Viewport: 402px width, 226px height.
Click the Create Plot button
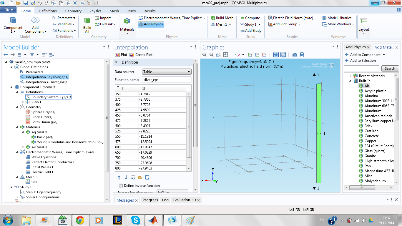141,55
